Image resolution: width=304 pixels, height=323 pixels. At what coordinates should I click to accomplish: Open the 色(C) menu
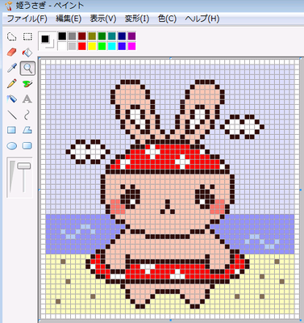pos(167,19)
